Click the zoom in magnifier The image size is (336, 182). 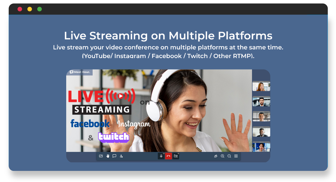coord(223,156)
